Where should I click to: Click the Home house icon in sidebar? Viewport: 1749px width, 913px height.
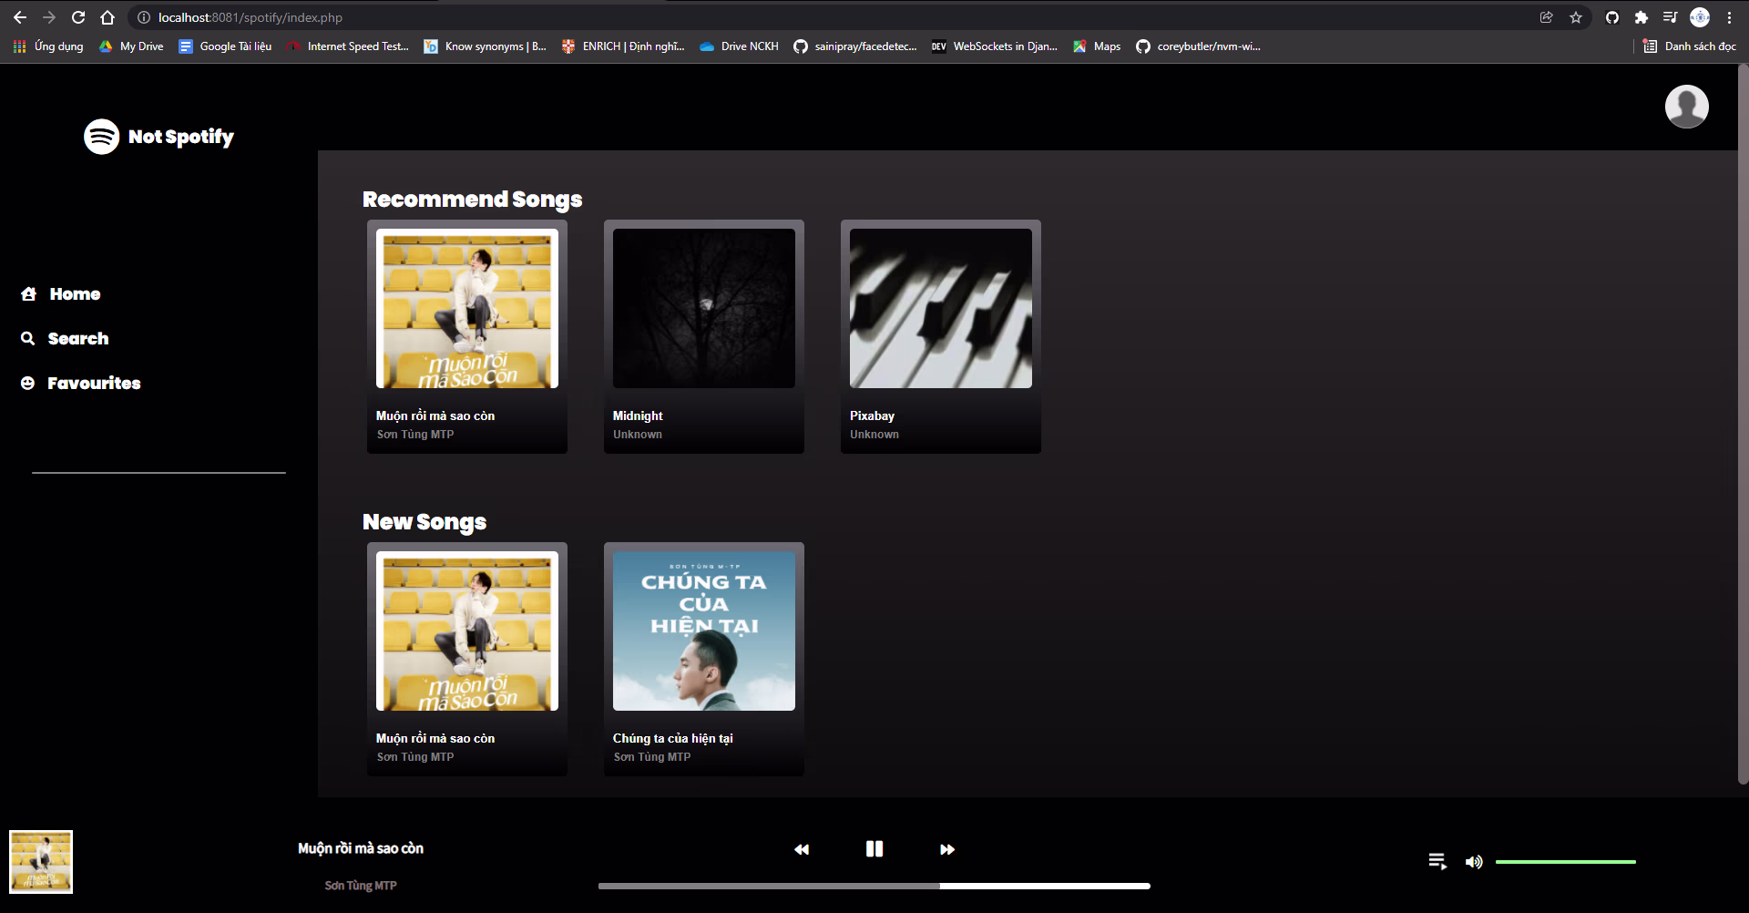[28, 293]
